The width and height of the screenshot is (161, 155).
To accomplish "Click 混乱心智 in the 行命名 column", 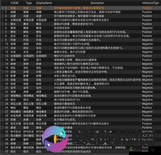I will (16, 104).
